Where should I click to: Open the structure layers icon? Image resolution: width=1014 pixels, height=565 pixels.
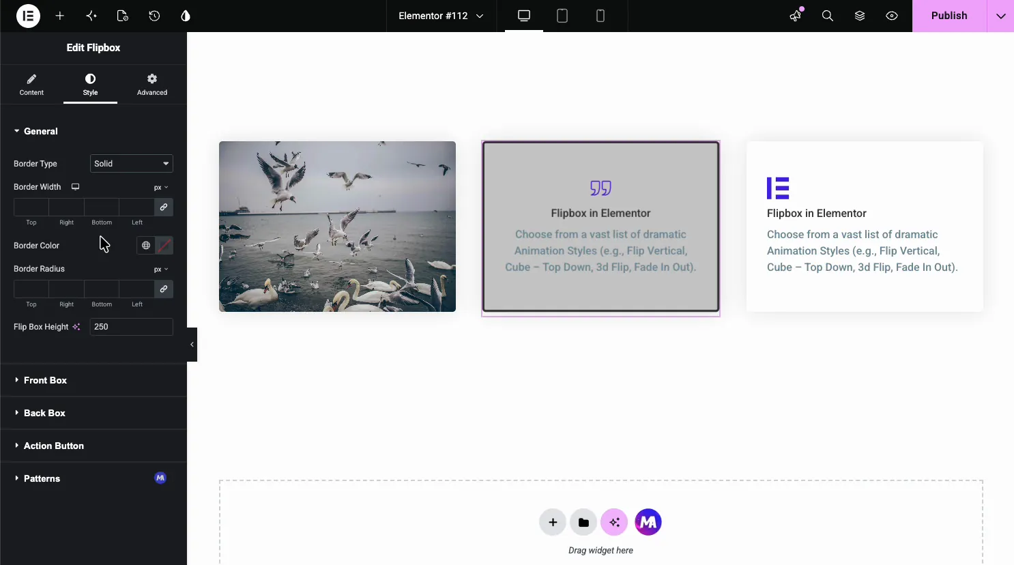coord(860,16)
